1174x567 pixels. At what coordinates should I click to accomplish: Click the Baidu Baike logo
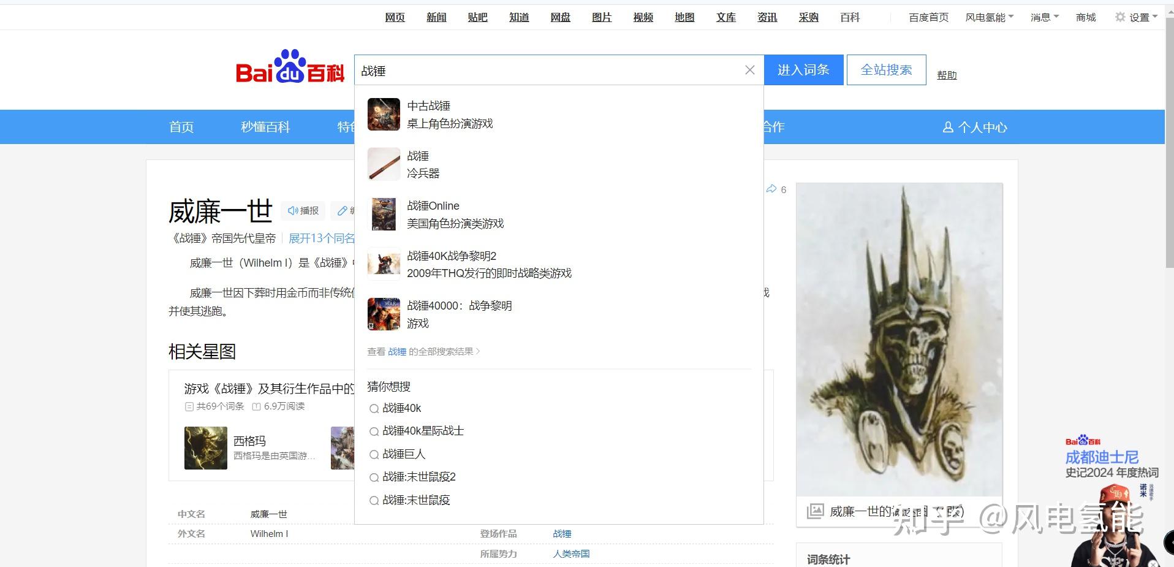click(290, 66)
